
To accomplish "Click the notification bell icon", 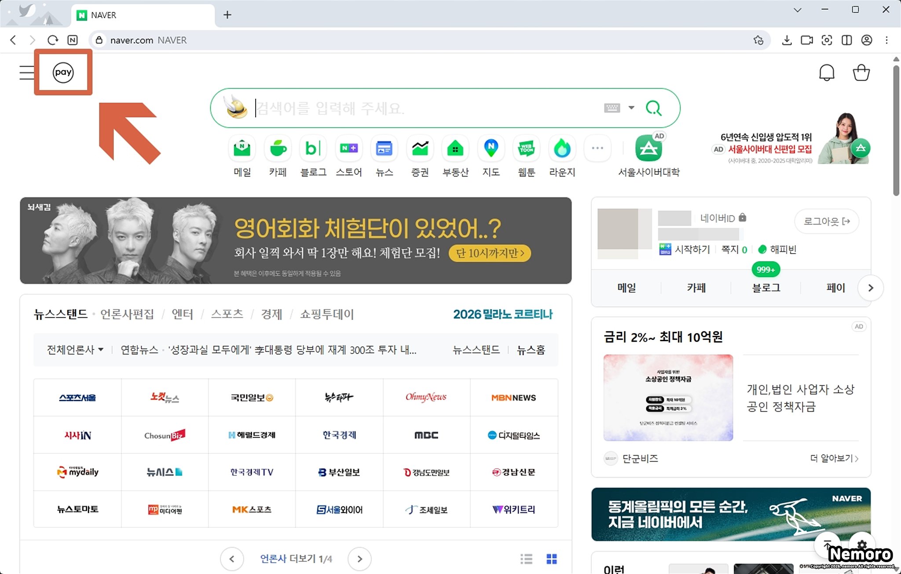I will pos(827,73).
